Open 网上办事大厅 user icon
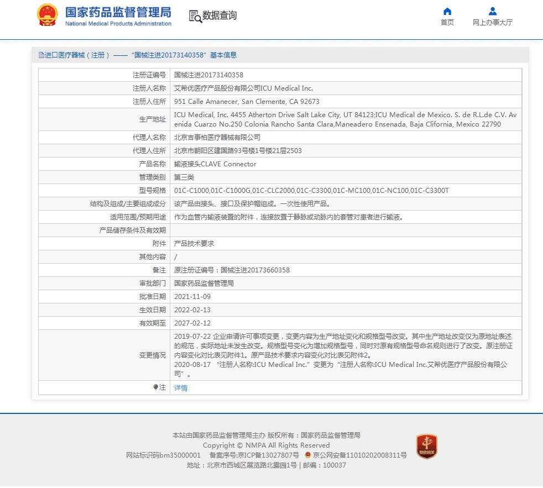Screen dimensions: 543x488 tap(493, 12)
